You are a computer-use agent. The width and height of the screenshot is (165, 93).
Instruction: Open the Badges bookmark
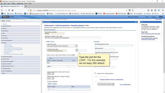(x=50, y=13)
